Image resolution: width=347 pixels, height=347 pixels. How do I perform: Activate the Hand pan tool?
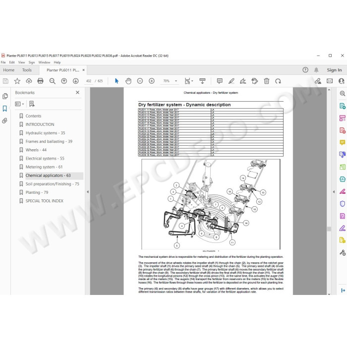click(x=128, y=81)
